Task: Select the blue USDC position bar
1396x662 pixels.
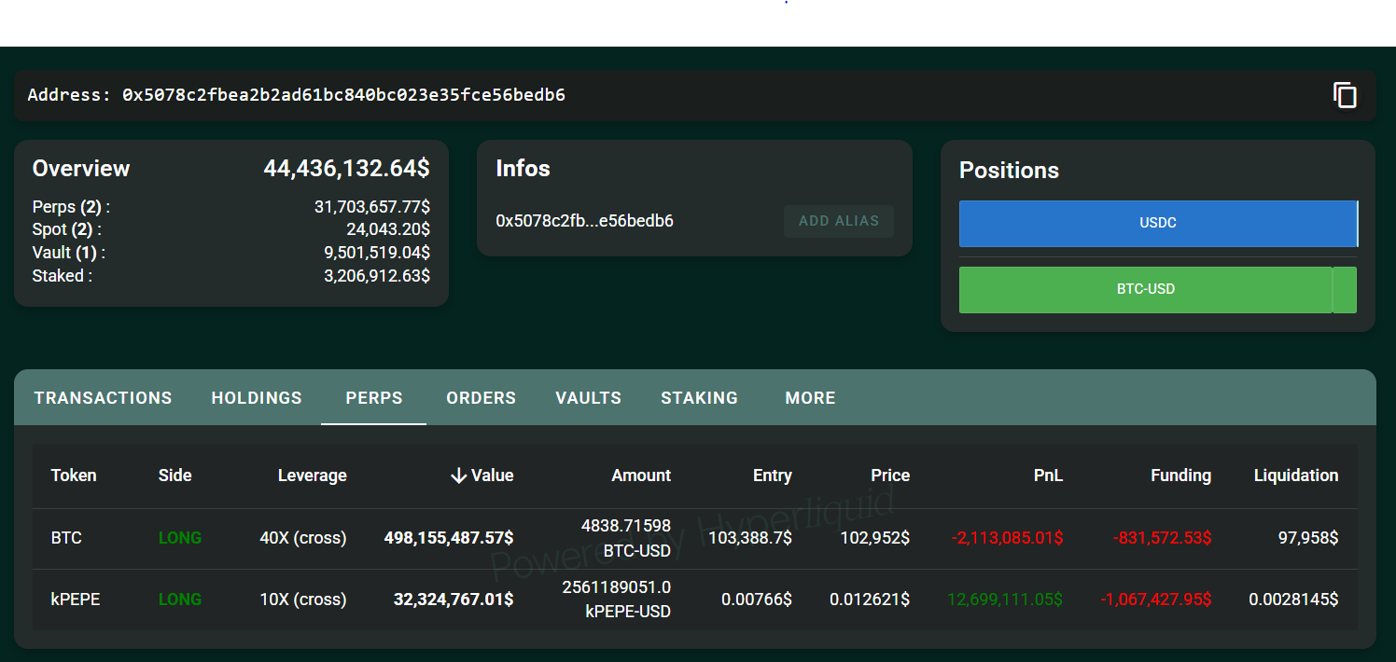Action: (1158, 224)
